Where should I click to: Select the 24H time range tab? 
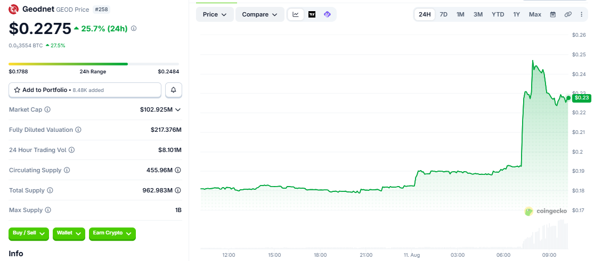[x=424, y=14]
